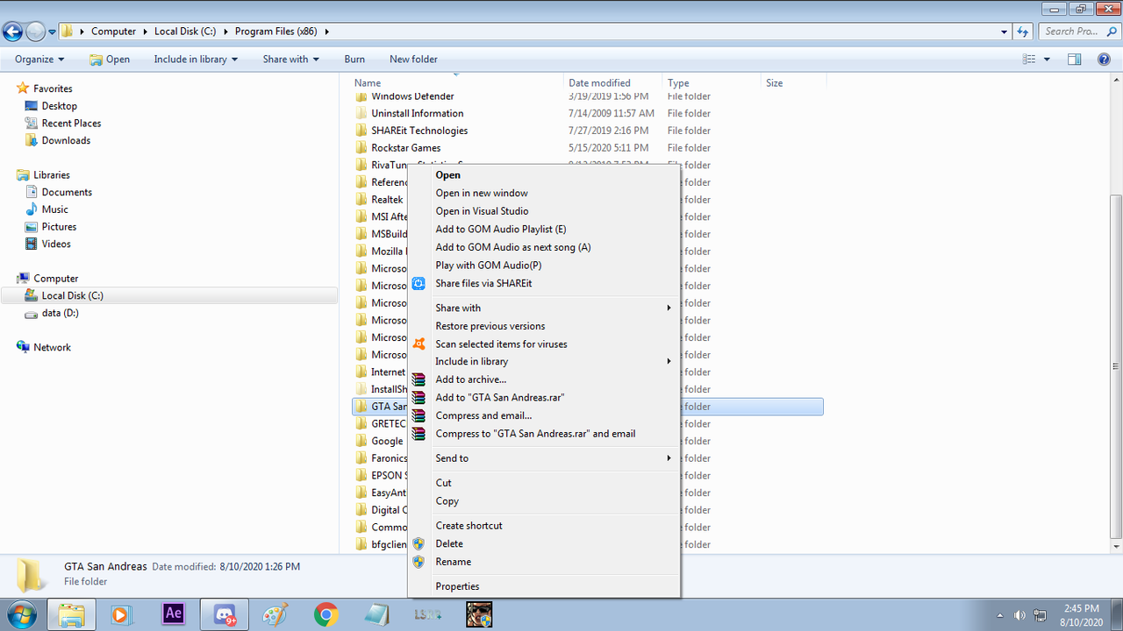
Task: Click Local Disk (C:) breadcrumb segment
Action: pos(185,32)
